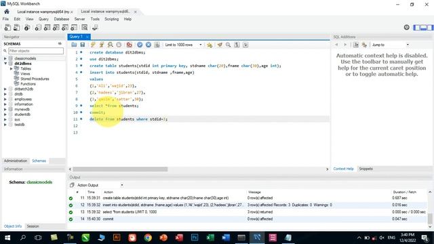
Task: Click the find magnifier icon in editor
Action: 228,45
